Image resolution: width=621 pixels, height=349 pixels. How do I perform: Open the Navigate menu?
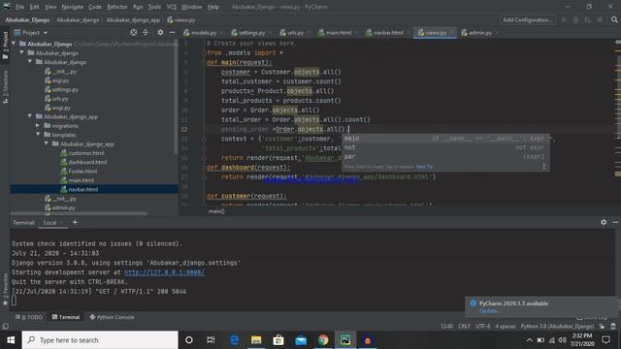73,7
